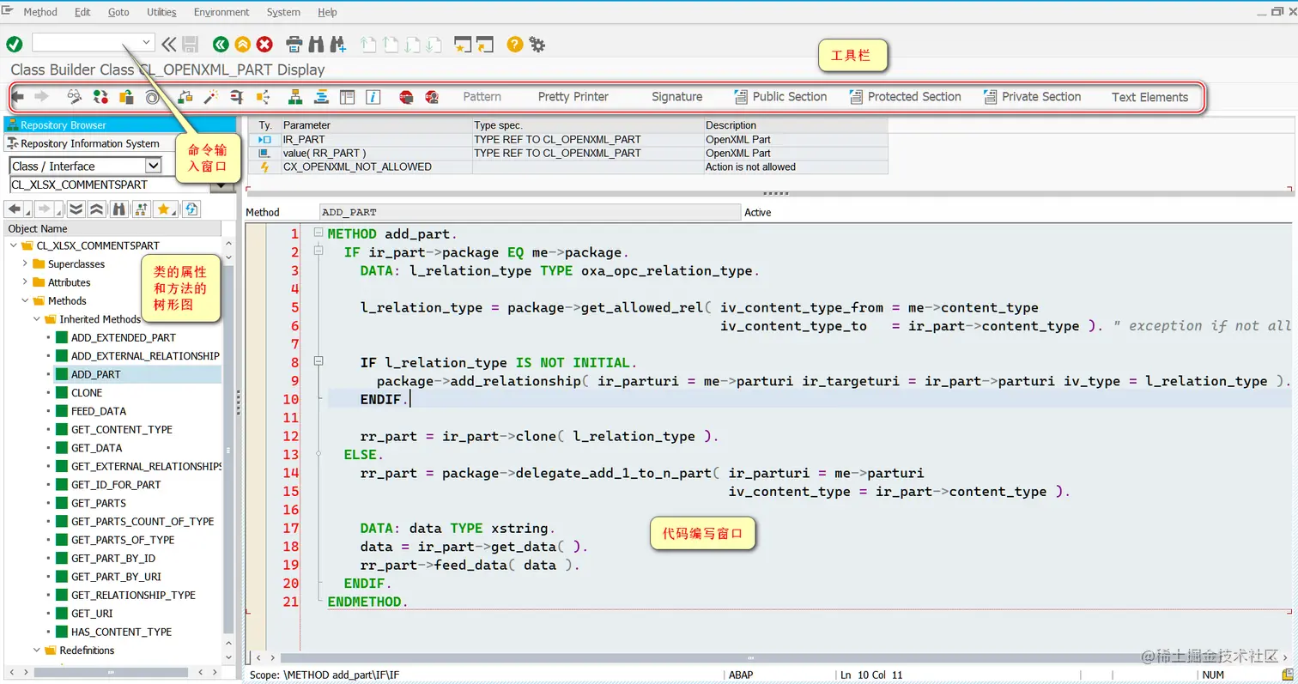Click the magic wand Activate icon
1298x684 pixels.
210,97
